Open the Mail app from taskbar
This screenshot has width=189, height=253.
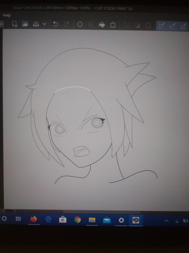click(107, 220)
